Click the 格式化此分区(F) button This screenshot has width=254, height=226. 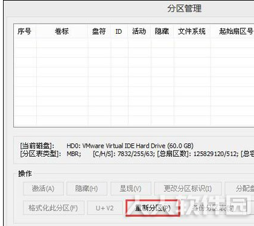(x=53, y=208)
